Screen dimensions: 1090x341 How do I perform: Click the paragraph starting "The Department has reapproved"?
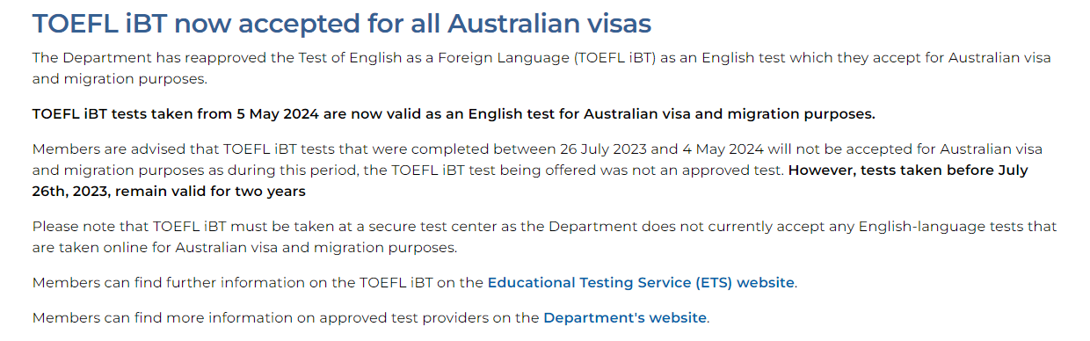point(541,69)
